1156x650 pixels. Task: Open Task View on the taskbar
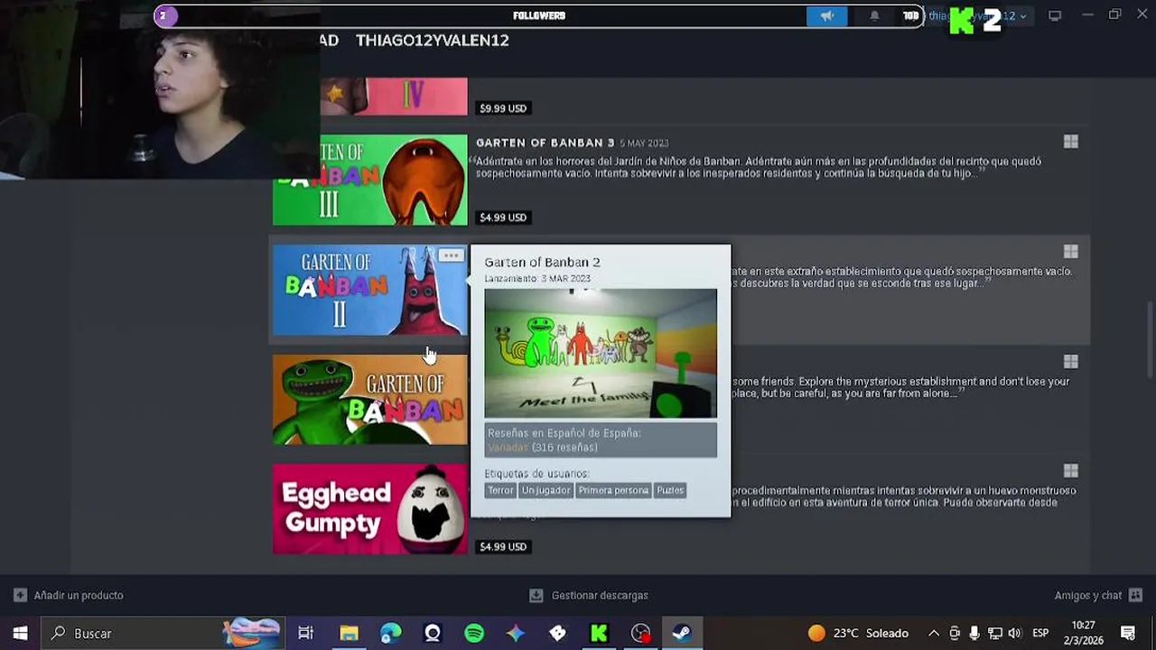(x=306, y=634)
